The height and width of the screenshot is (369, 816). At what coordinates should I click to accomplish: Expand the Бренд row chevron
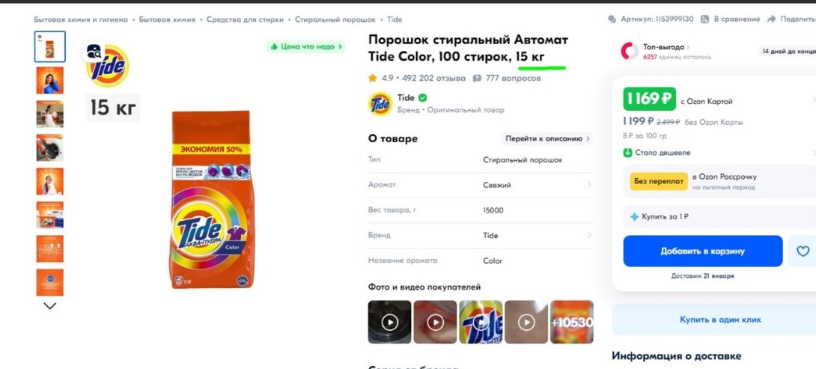point(588,235)
